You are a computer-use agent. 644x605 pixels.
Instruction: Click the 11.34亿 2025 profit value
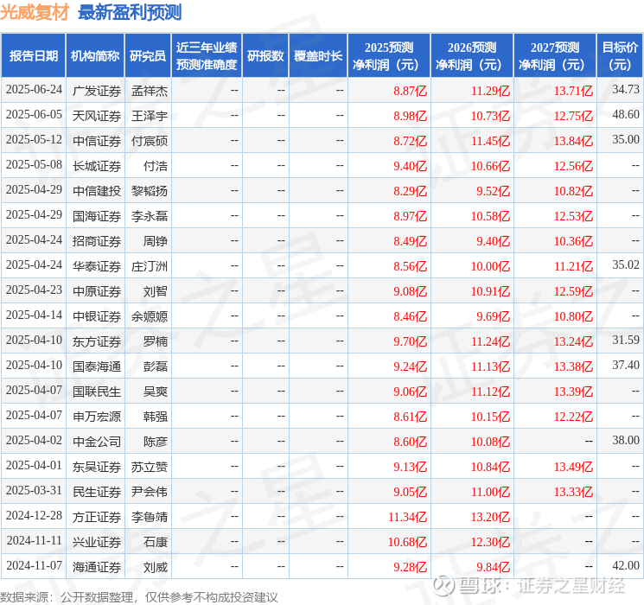[407, 516]
